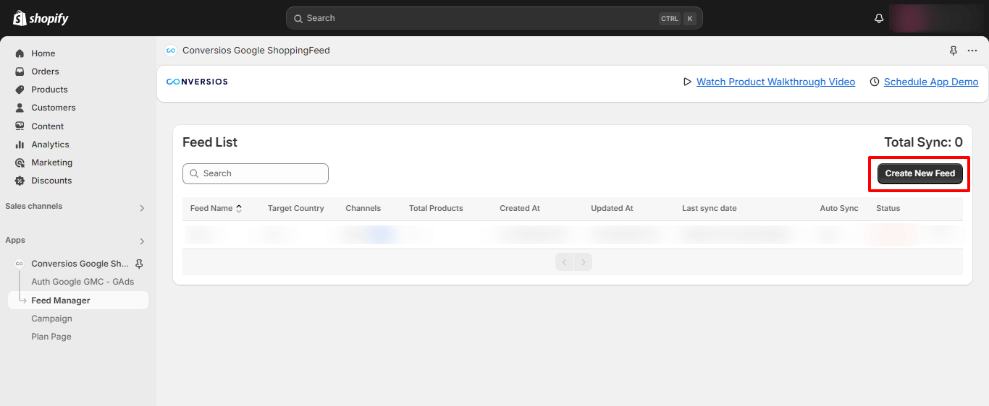Expand Apps section chevron
The image size is (989, 406).
(x=142, y=241)
